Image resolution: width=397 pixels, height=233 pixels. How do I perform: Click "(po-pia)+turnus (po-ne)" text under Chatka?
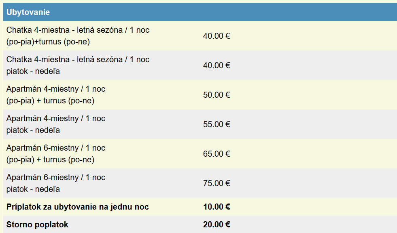click(x=48, y=42)
